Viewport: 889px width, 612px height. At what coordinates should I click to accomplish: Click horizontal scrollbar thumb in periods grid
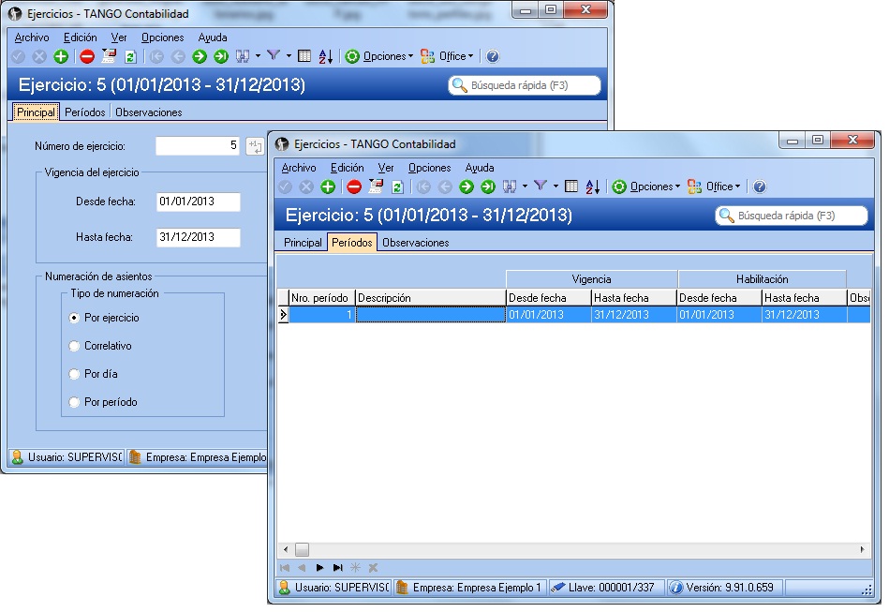[302, 549]
